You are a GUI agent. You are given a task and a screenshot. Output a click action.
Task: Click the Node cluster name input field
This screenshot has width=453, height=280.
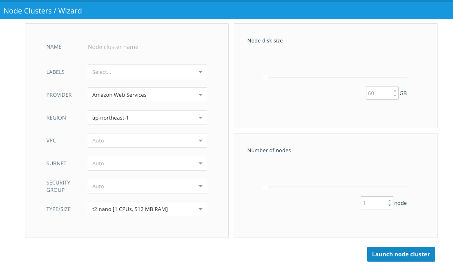point(147,47)
